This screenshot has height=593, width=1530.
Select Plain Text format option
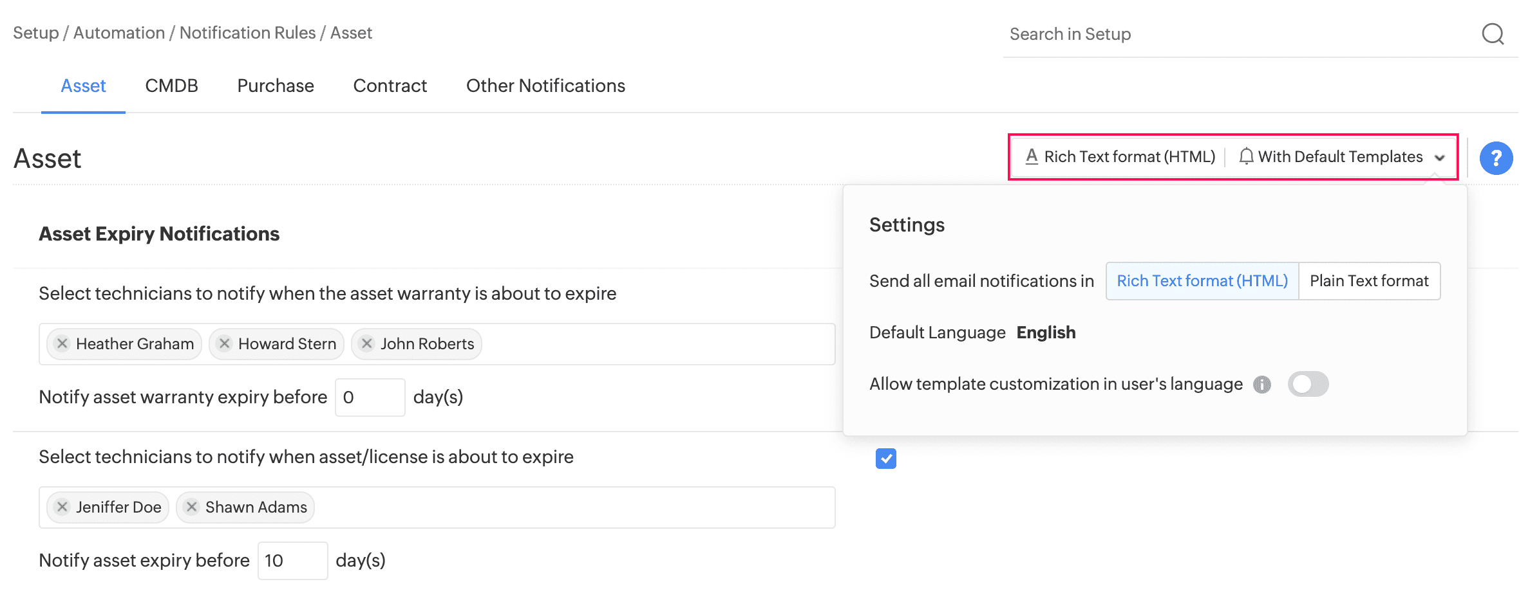(1369, 281)
